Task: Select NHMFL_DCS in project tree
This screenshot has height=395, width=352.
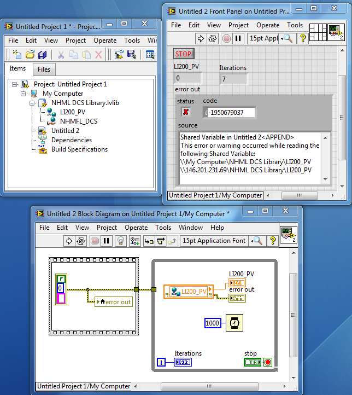Action: click(x=79, y=121)
